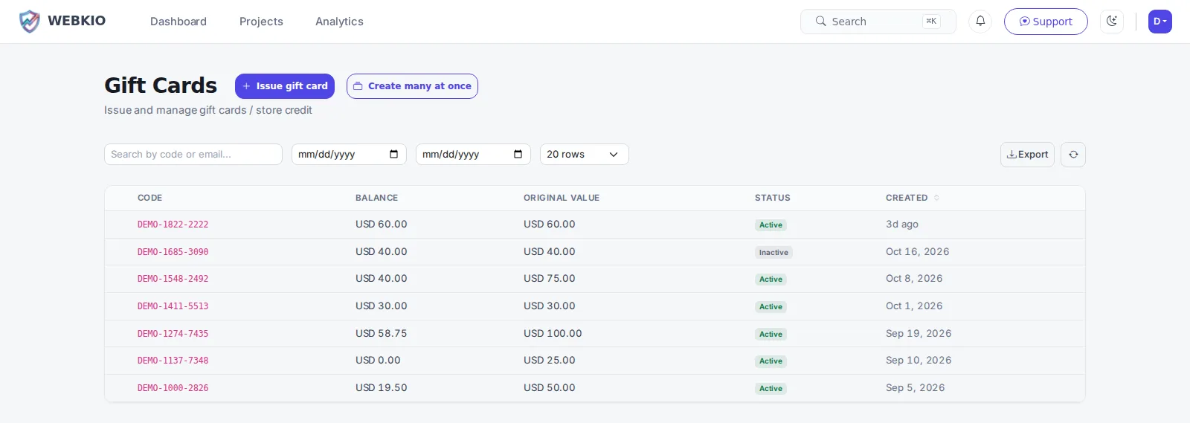This screenshot has width=1190, height=423.
Task: Open the Analytics menu item
Action: [x=339, y=22]
